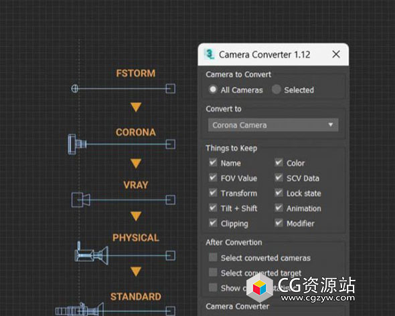Click the FStorm camera target square

(170, 88)
